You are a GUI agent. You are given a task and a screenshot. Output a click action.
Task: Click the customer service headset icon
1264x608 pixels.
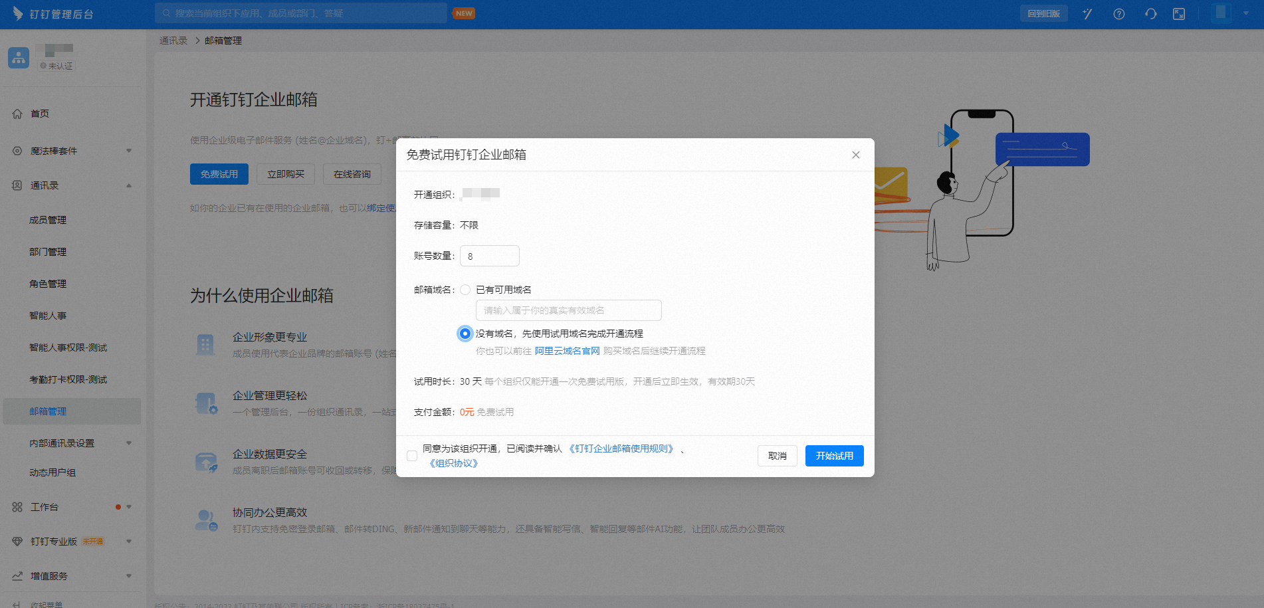1151,14
